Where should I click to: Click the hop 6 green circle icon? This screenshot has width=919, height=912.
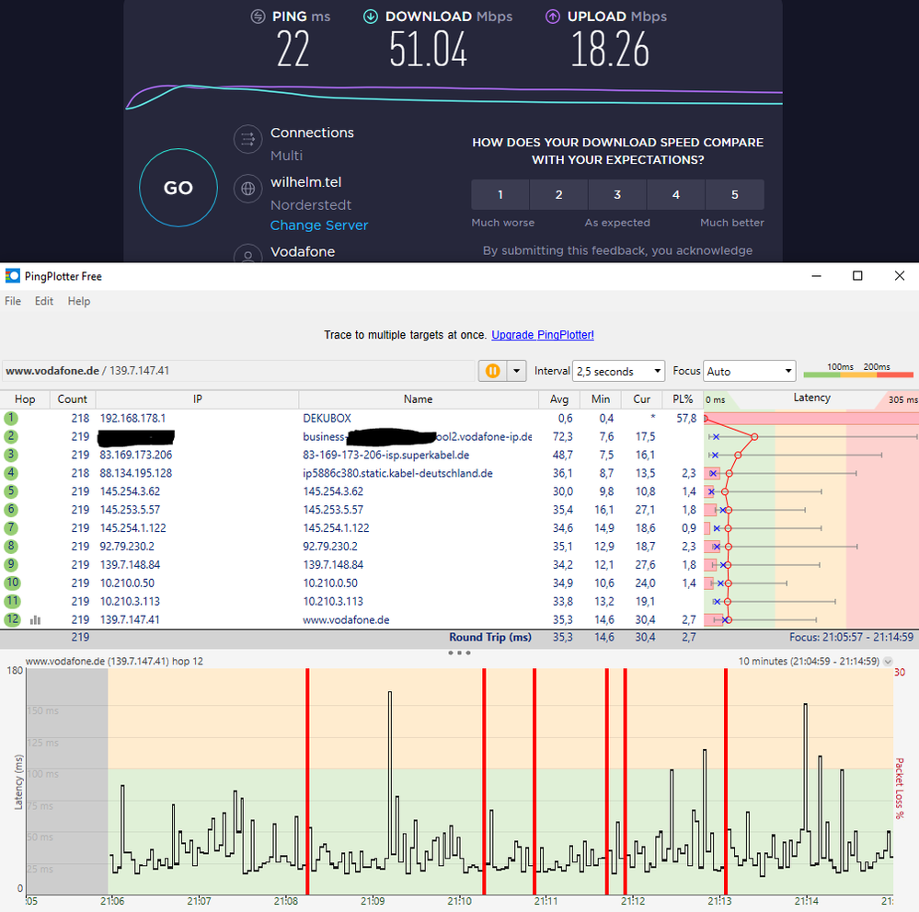coord(11,510)
